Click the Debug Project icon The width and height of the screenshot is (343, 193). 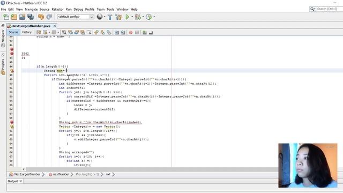pyautogui.click(x=138, y=17)
